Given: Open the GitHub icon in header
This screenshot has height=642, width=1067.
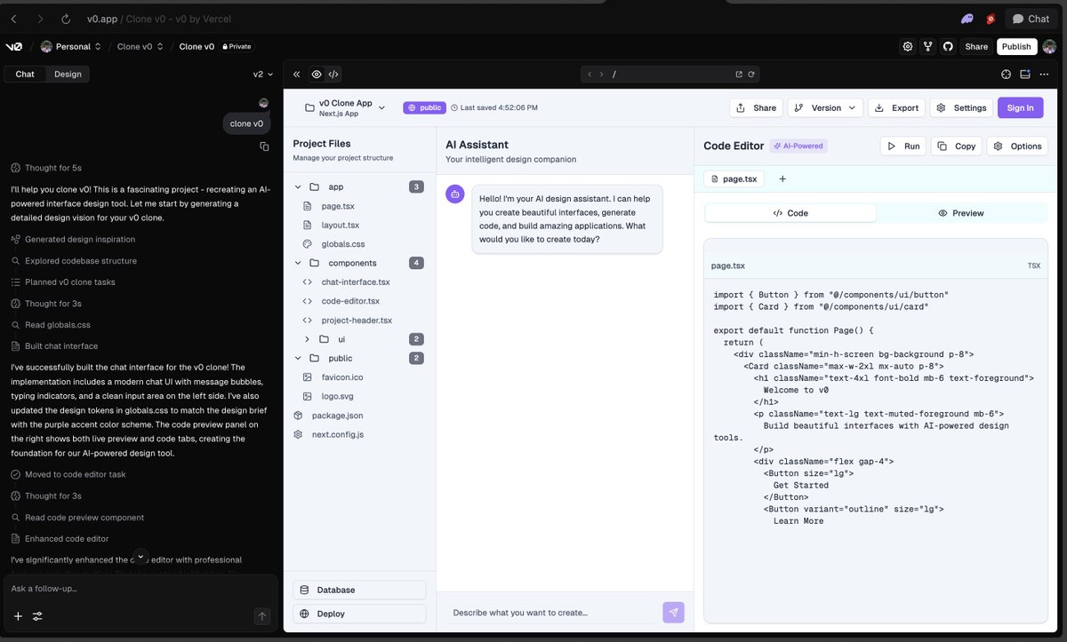Looking at the screenshot, I should coord(948,46).
